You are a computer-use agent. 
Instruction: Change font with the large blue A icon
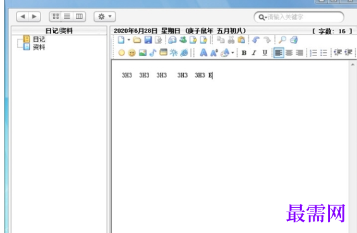[203, 53]
